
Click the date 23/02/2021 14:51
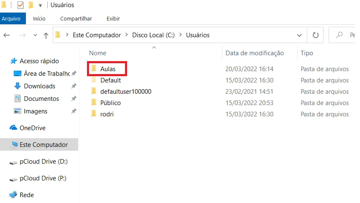(249, 92)
